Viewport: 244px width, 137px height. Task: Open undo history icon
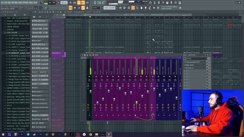pos(150,3)
